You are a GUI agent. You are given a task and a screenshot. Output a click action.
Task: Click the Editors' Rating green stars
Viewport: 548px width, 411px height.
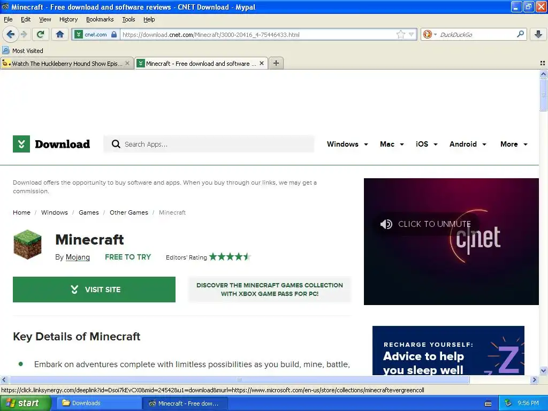(x=230, y=257)
